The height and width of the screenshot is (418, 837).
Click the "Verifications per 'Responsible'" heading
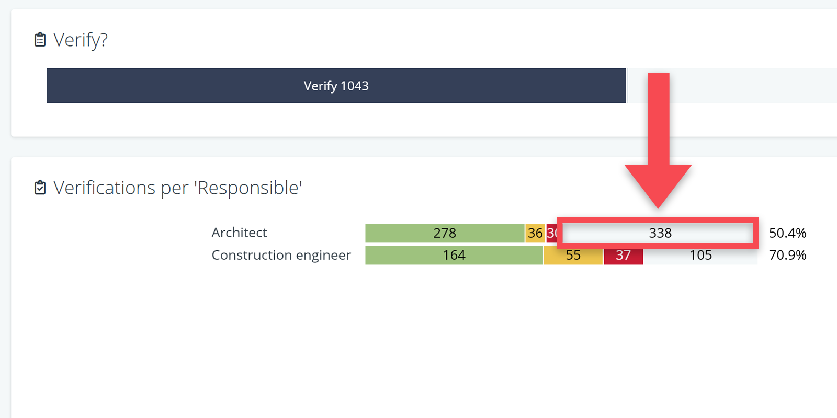coord(178,188)
